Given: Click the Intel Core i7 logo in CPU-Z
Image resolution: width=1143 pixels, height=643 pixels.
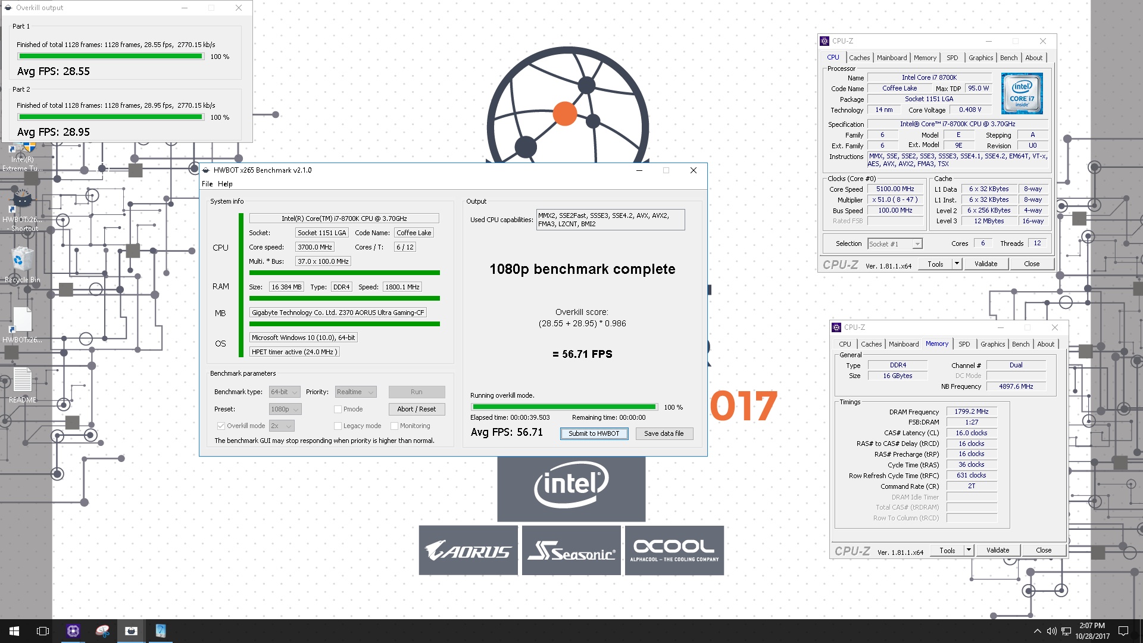Looking at the screenshot, I should pyautogui.click(x=1022, y=93).
